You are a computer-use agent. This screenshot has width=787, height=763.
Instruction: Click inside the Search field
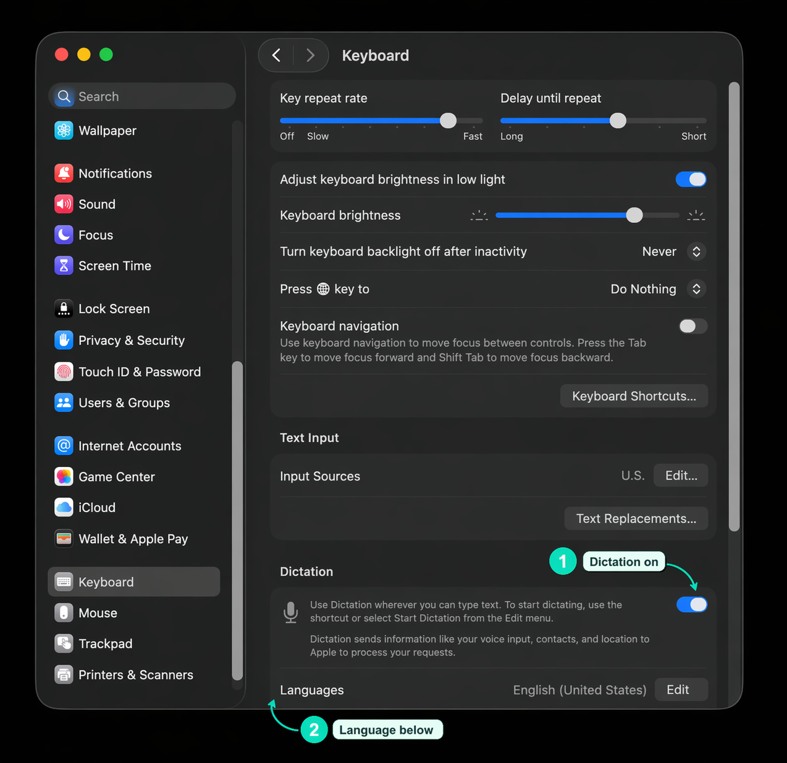coord(141,96)
